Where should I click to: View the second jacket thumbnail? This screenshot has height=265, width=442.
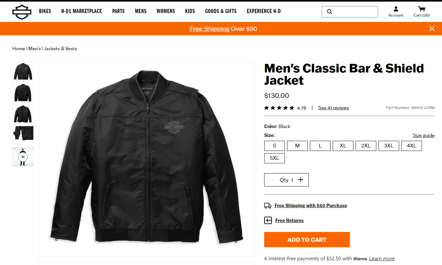tap(23, 93)
